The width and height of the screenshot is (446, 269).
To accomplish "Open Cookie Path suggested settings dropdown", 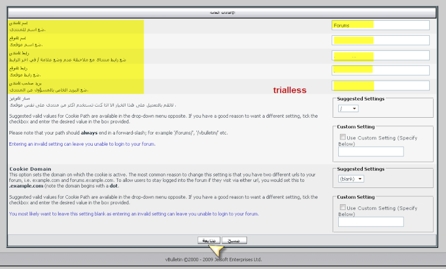I will [348, 108].
